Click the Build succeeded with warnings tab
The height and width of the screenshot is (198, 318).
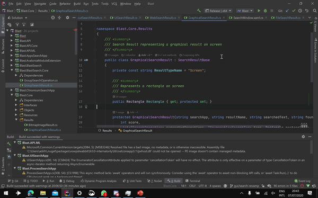[39, 137]
